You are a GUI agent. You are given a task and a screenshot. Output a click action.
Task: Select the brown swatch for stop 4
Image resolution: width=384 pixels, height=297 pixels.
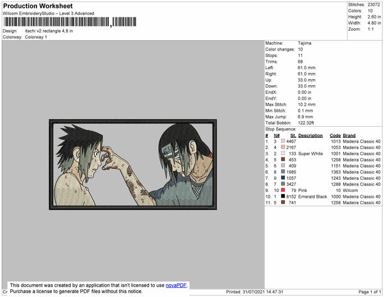tap(283, 159)
